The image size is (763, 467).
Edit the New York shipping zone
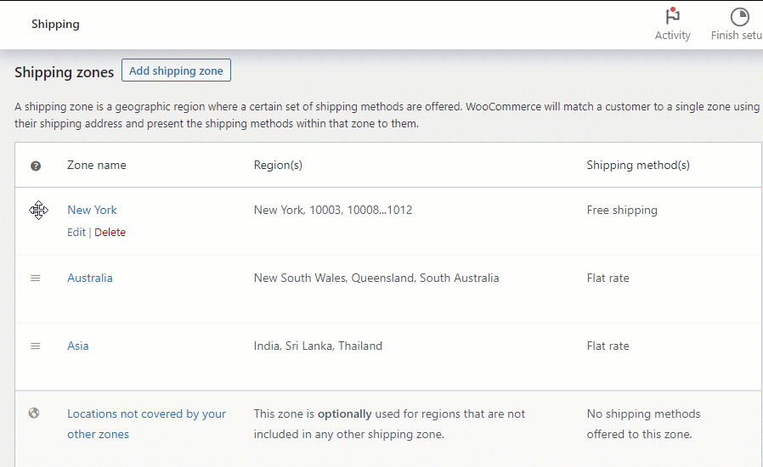[x=76, y=233]
